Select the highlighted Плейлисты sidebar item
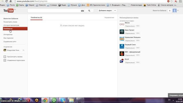The width and height of the screenshot is (183, 103). tap(15, 29)
